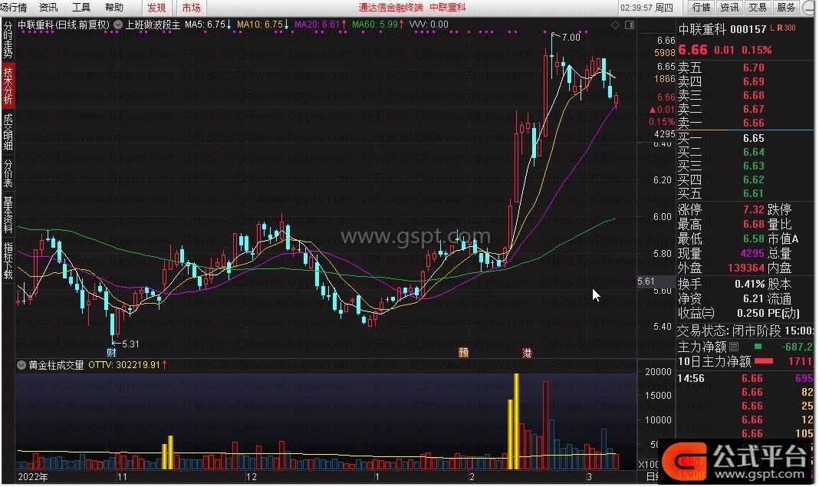Click the 港 marker below the chart
The width and height of the screenshot is (819, 487).
[527, 353]
